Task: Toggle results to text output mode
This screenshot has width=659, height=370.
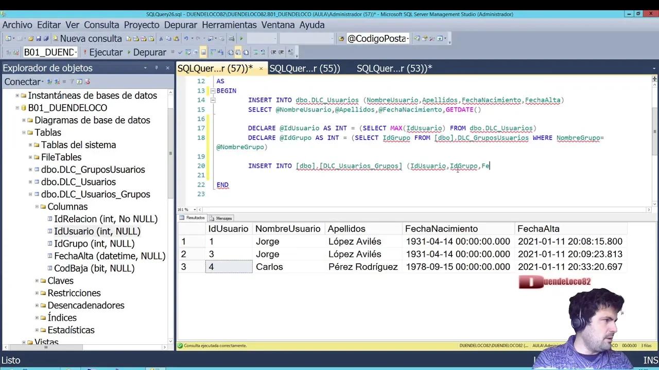Action: (x=230, y=51)
